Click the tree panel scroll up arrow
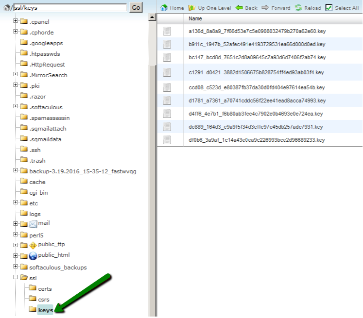The height and width of the screenshot is (318, 363). [152, 17]
